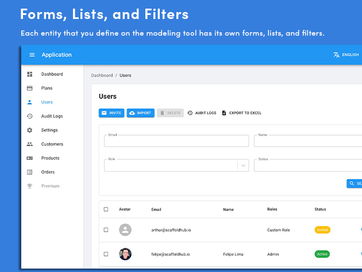Click the Role dropdown chevron arrow

[243, 166]
